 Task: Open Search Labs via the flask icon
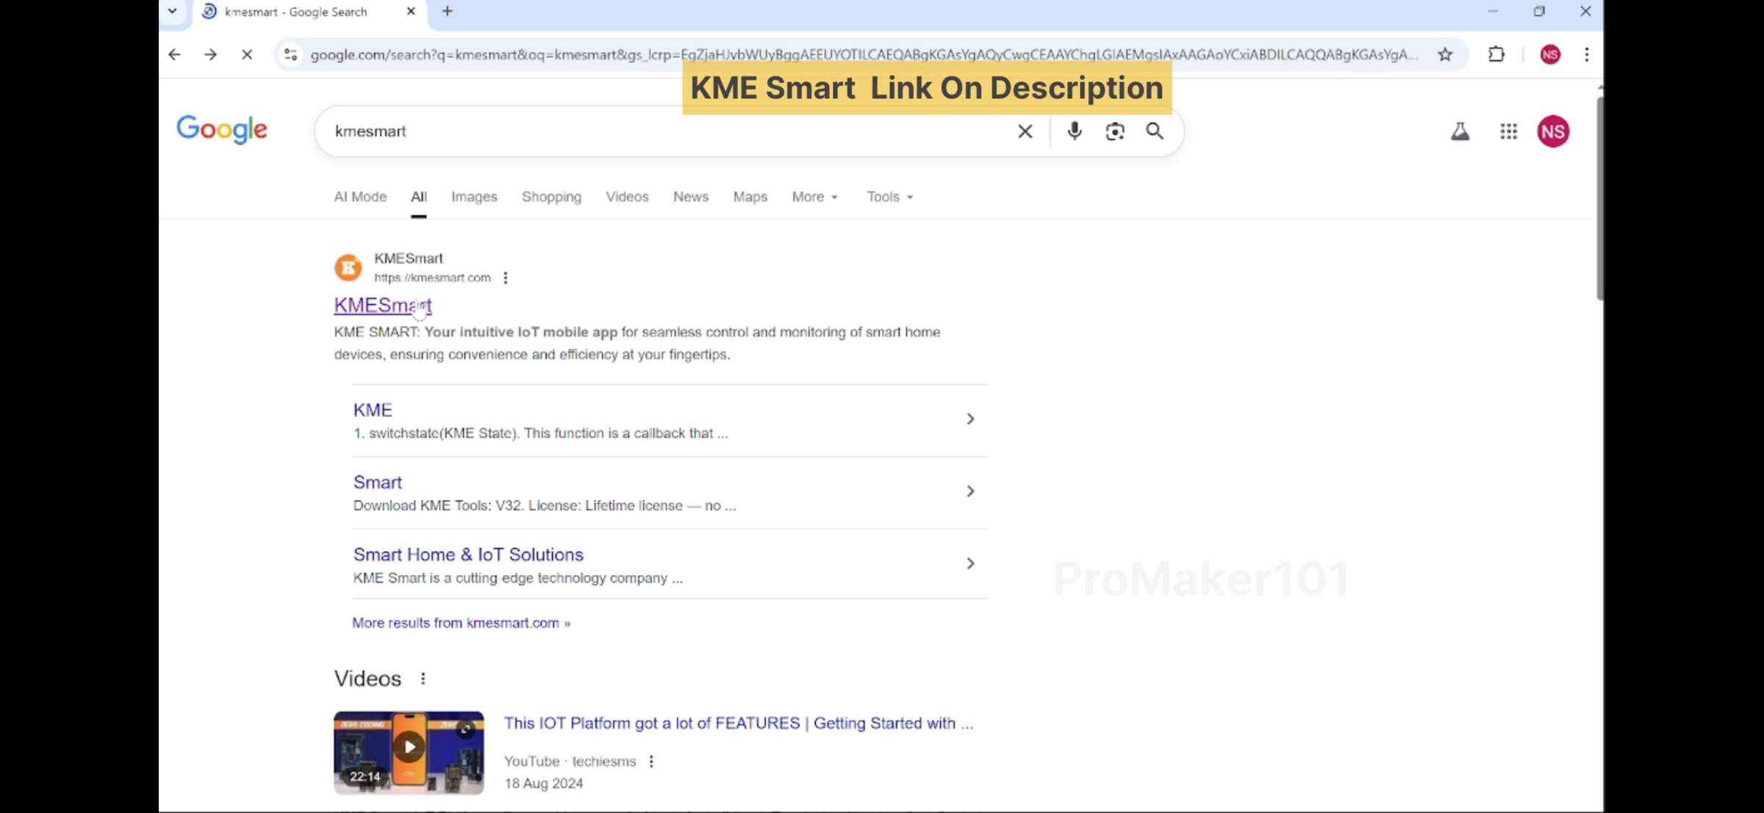(1460, 131)
